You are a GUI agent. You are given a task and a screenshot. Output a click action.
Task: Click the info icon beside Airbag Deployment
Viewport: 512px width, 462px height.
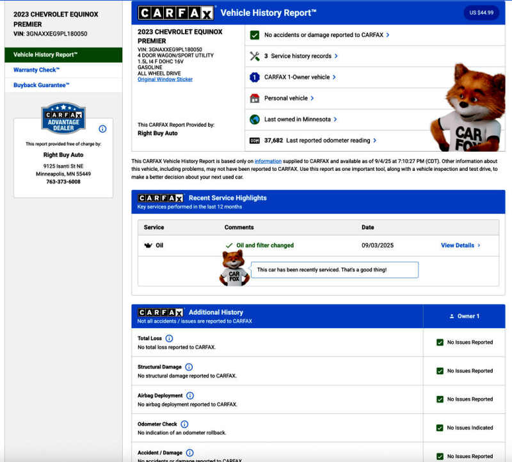pos(189,395)
